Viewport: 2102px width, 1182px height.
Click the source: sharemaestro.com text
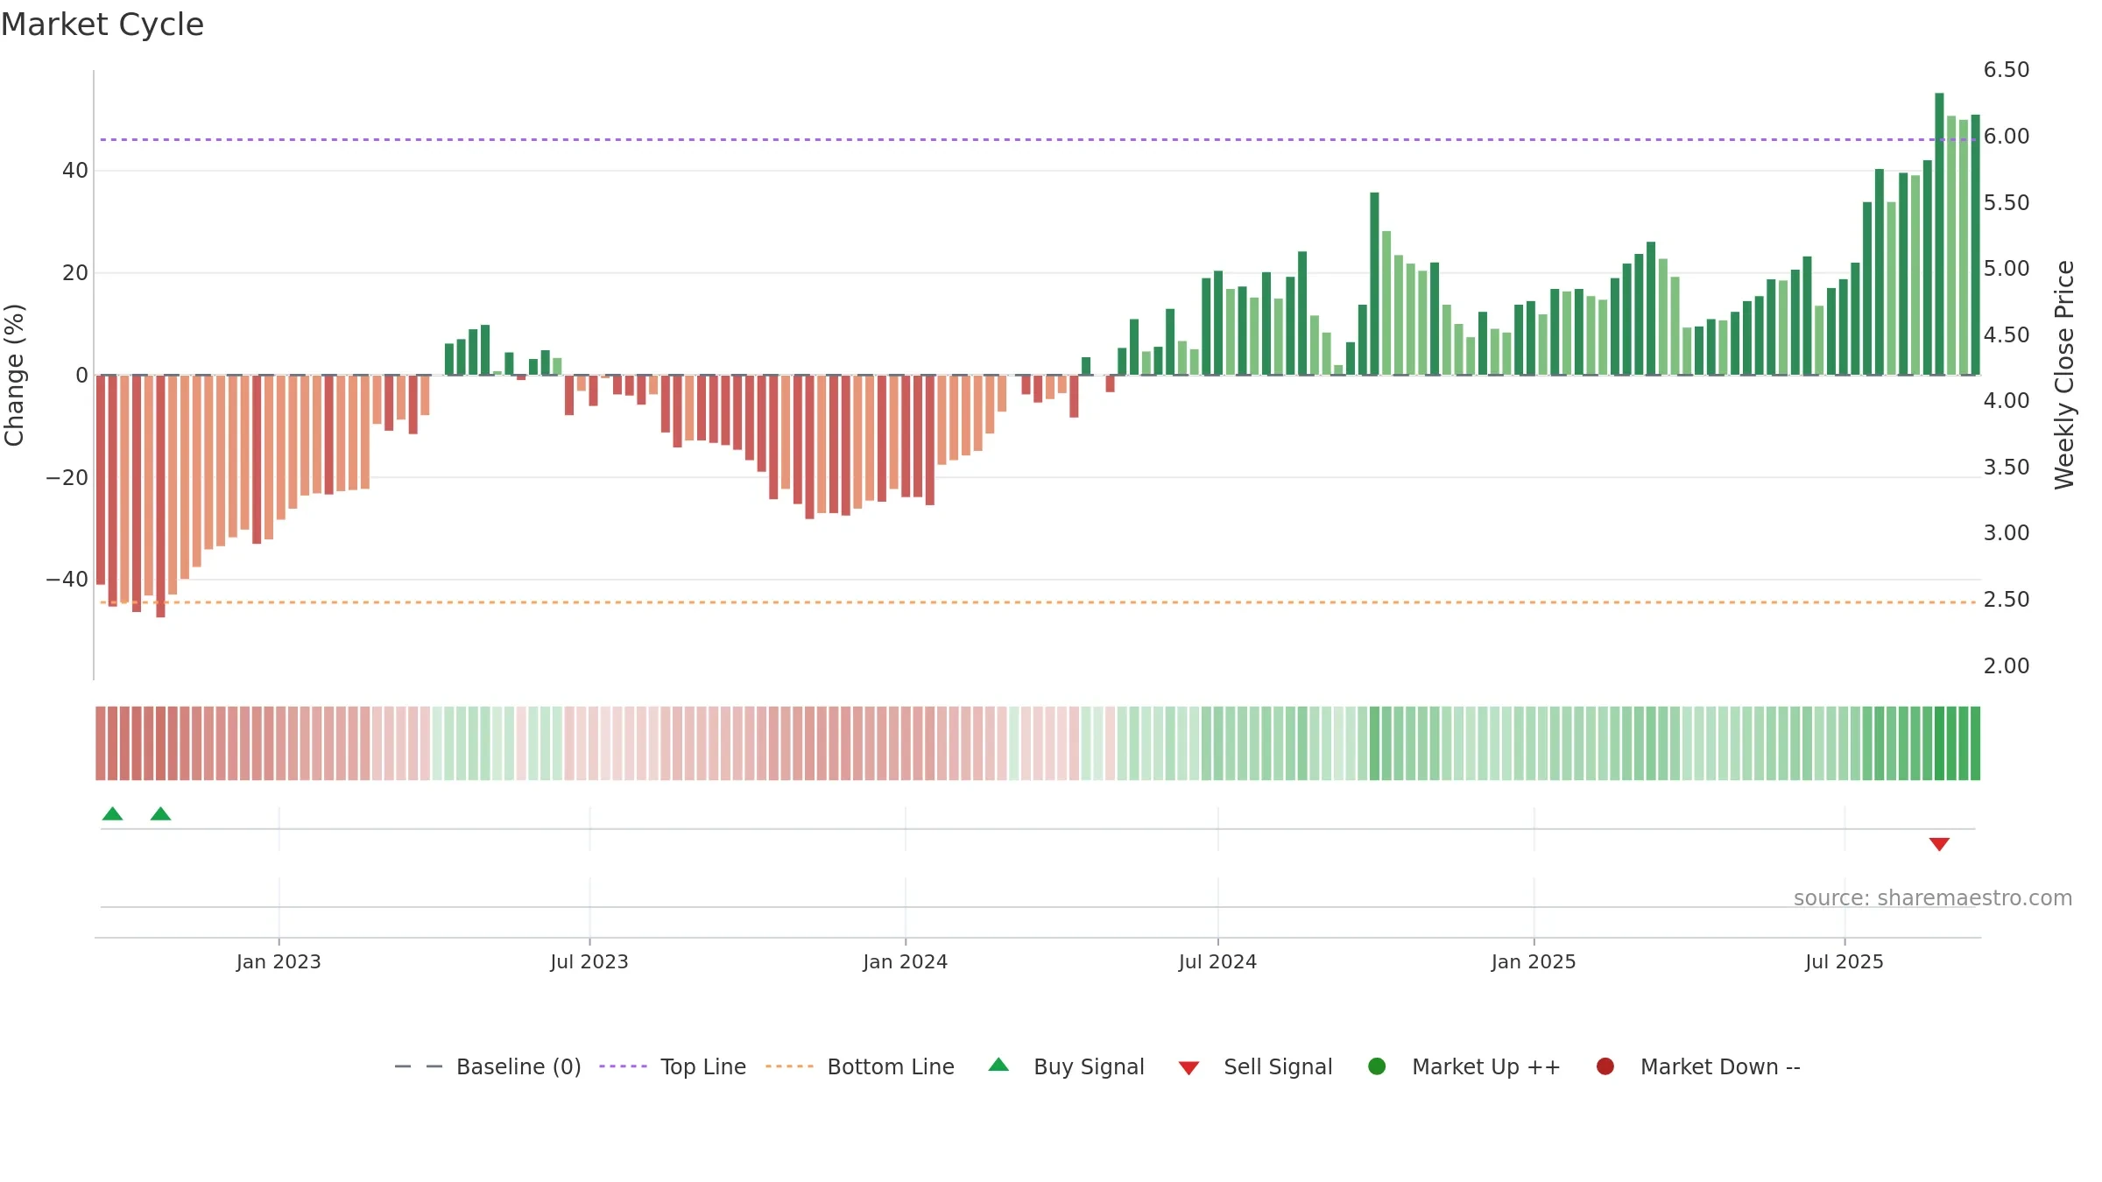[1933, 897]
